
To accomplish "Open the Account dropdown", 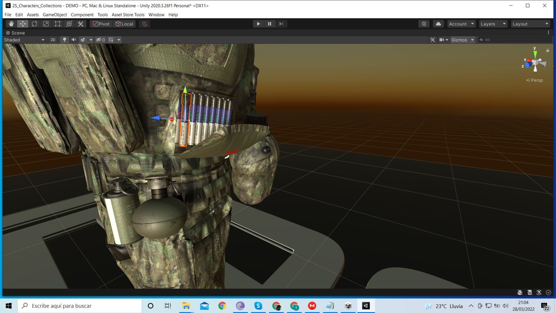I will tap(461, 24).
